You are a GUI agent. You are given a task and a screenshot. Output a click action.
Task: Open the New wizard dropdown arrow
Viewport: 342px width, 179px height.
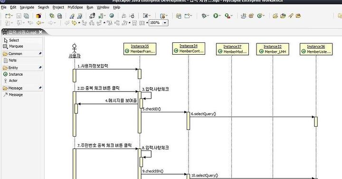point(12,16)
